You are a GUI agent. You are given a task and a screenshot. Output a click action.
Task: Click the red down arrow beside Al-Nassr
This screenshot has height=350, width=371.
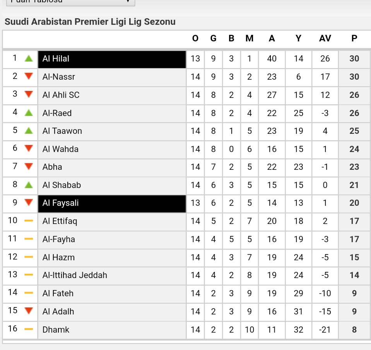click(29, 76)
